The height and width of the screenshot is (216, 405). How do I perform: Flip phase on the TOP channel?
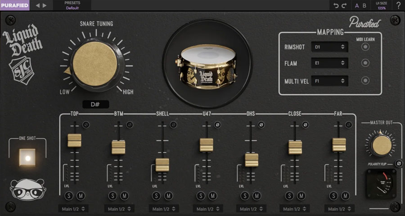pyautogui.click(x=86, y=124)
